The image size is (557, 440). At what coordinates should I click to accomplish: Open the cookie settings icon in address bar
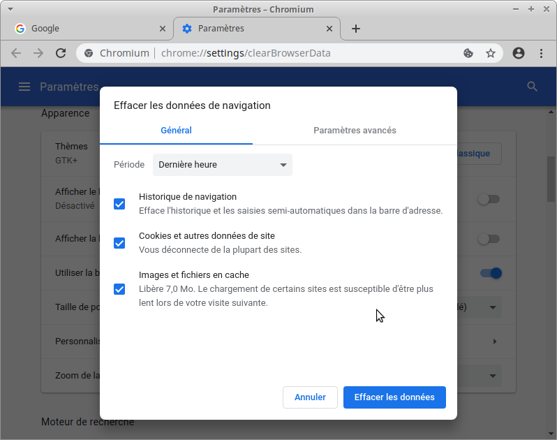tap(468, 53)
